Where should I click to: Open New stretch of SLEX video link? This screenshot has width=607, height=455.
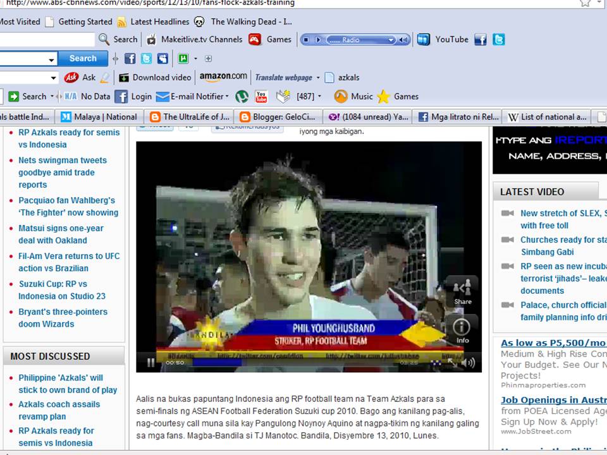(563, 219)
